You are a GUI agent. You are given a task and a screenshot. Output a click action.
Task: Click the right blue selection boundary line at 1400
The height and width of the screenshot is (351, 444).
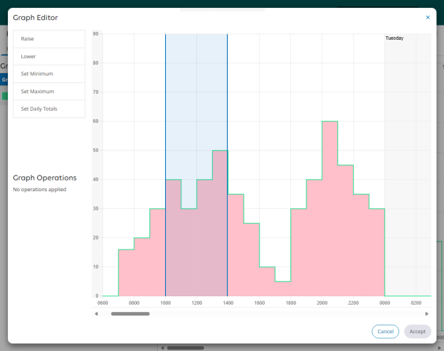coord(227,165)
